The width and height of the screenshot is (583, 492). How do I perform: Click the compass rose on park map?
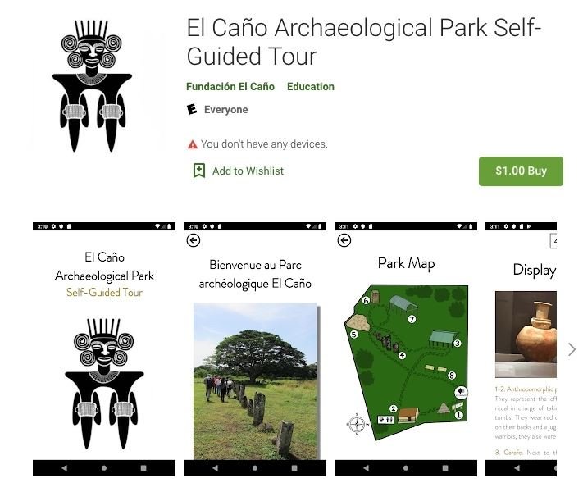click(357, 424)
